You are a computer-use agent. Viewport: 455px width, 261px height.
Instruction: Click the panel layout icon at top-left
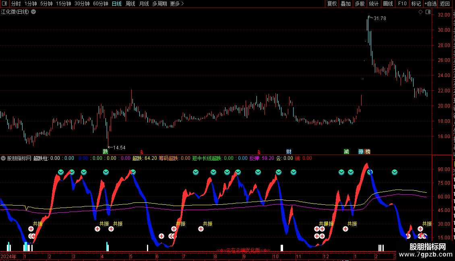[4, 4]
